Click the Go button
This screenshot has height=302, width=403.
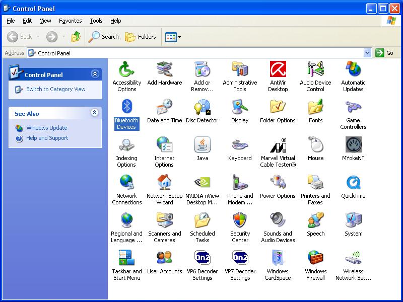[384, 53]
